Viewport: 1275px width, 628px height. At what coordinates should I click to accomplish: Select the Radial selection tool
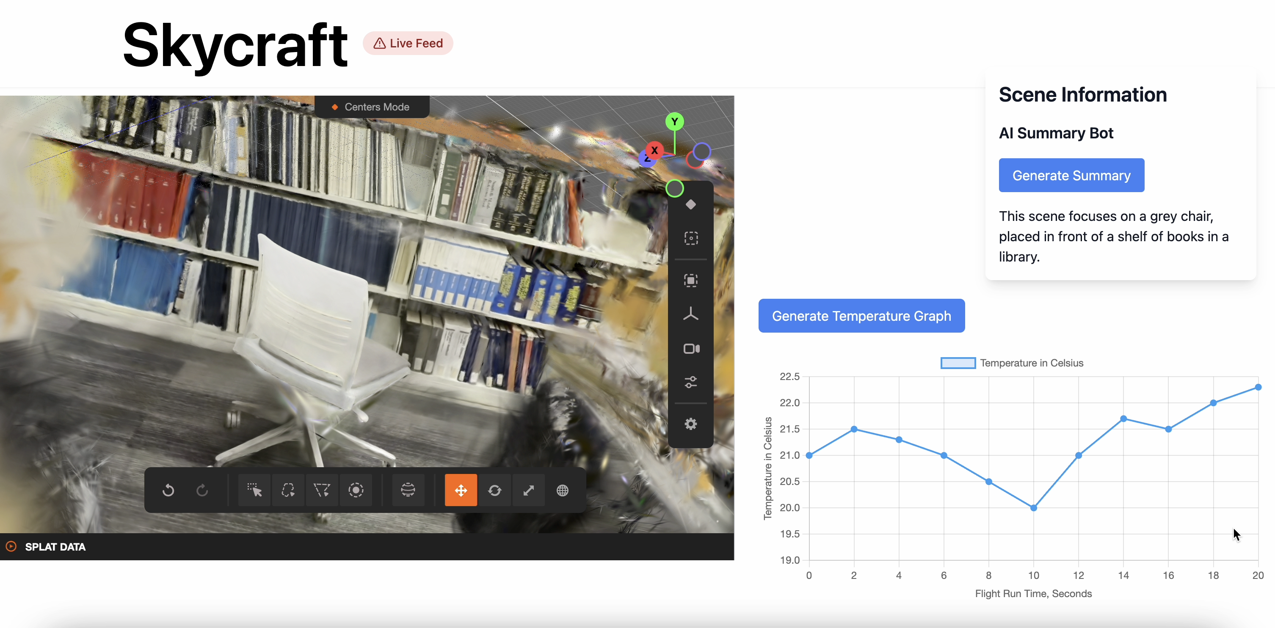(356, 491)
